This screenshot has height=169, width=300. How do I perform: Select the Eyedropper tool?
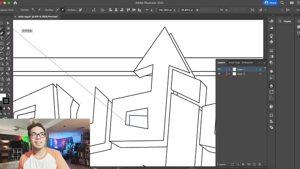[2, 74]
